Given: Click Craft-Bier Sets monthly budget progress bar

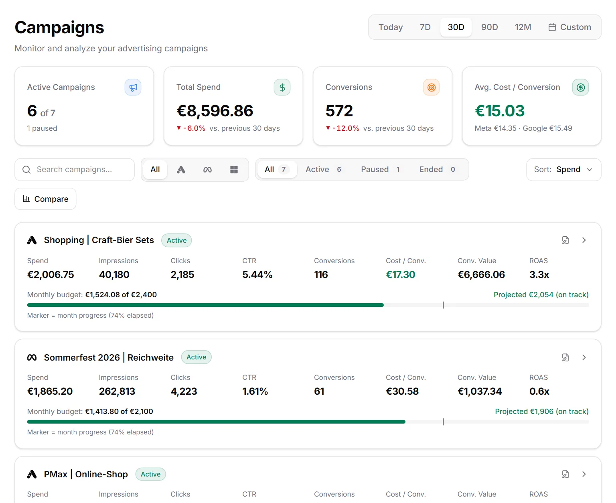Looking at the screenshot, I should coord(308,305).
